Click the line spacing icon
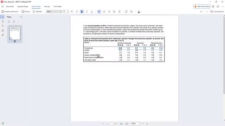The width and height of the screenshot is (225, 126). (x=126, y=12)
